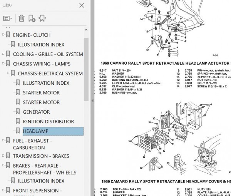Open ILLUSTRATION INDEX under ENGINE- CLUTCH
This screenshot has height=196, width=231.
click(41, 45)
